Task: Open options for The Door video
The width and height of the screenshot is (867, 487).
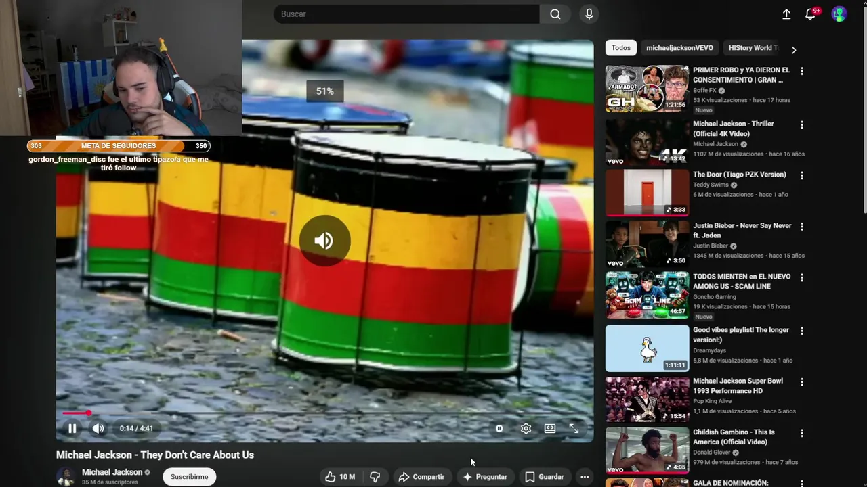Action: [x=802, y=176]
